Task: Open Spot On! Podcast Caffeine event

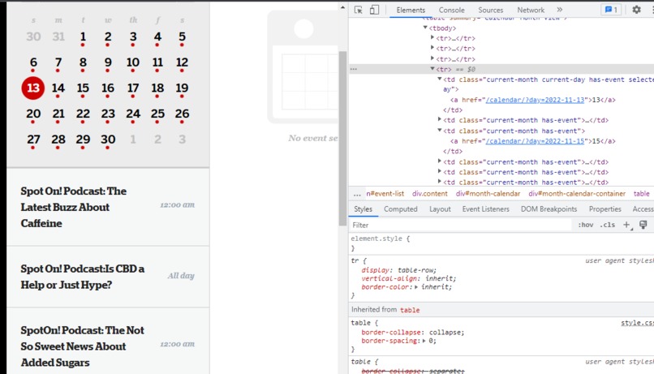Action: tap(74, 207)
